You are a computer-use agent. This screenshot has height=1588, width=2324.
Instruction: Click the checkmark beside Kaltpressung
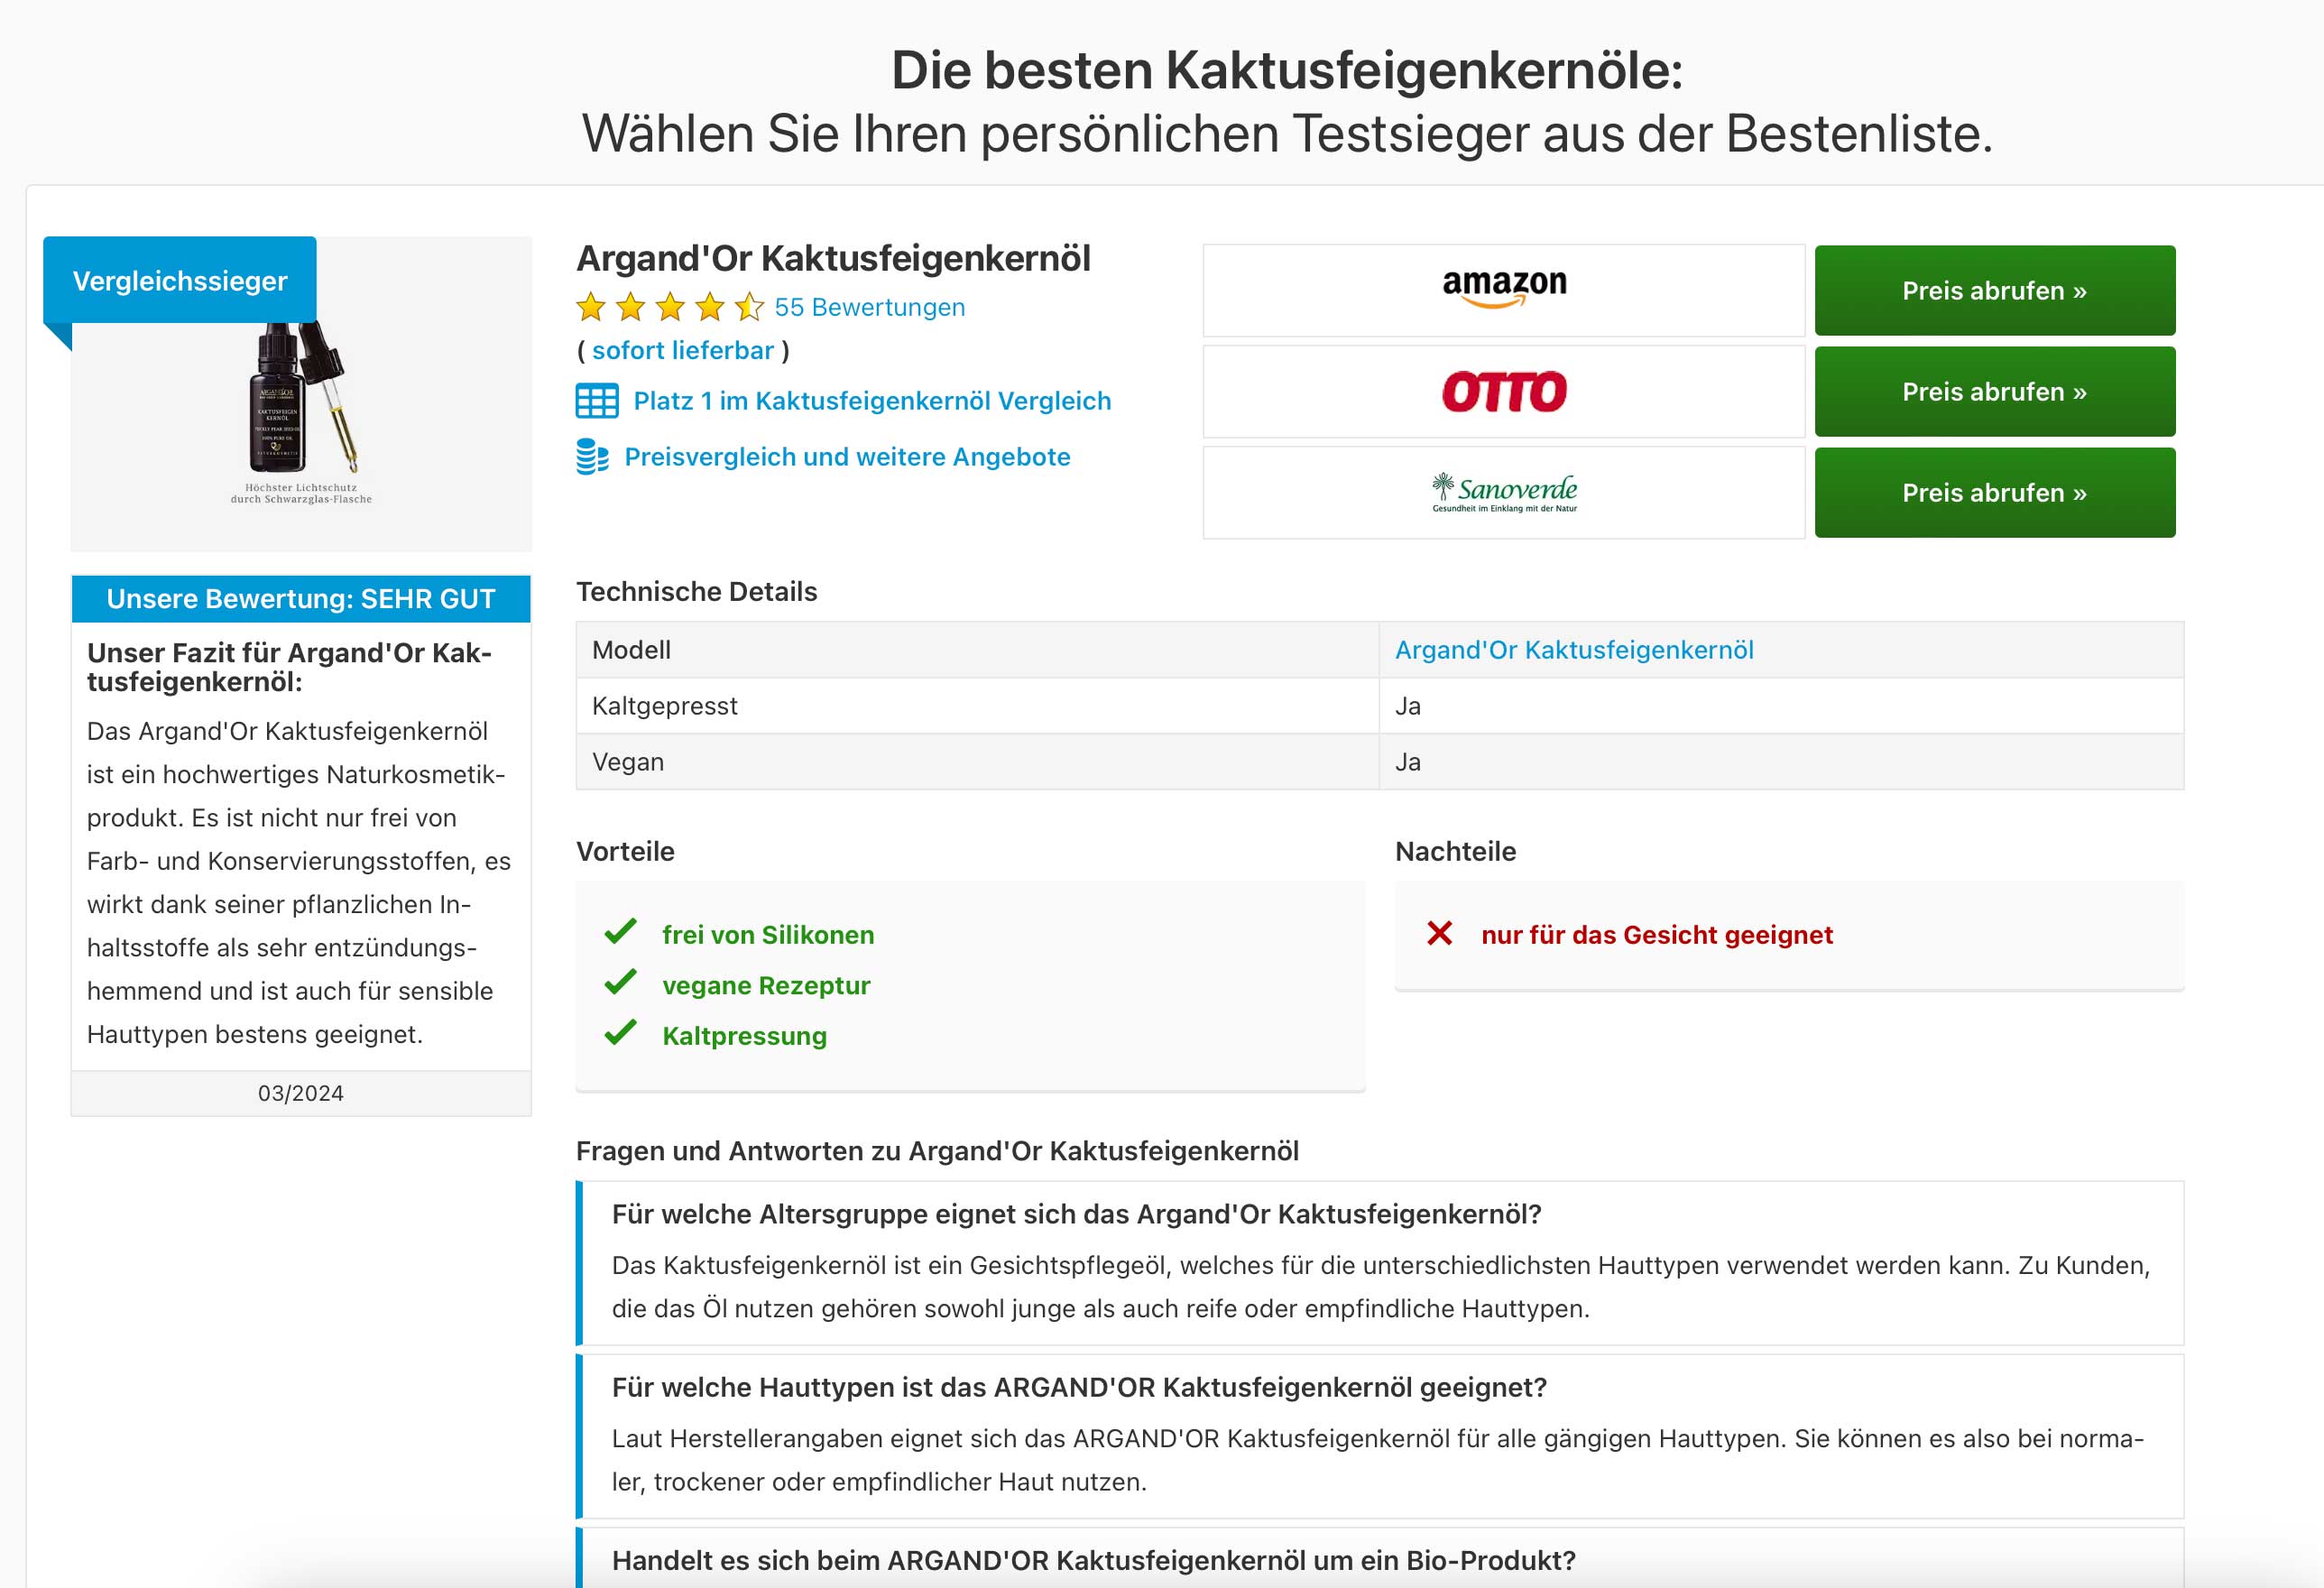(620, 1032)
